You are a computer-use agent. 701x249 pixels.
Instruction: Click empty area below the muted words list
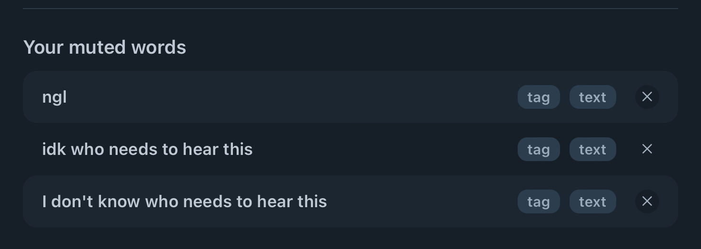350,239
